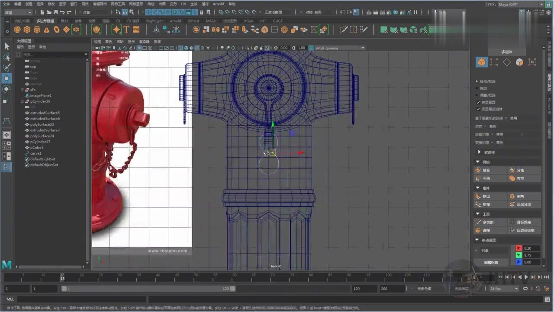Select the Select tool arrow in toolbox
The image size is (554, 312).
click(x=6, y=46)
